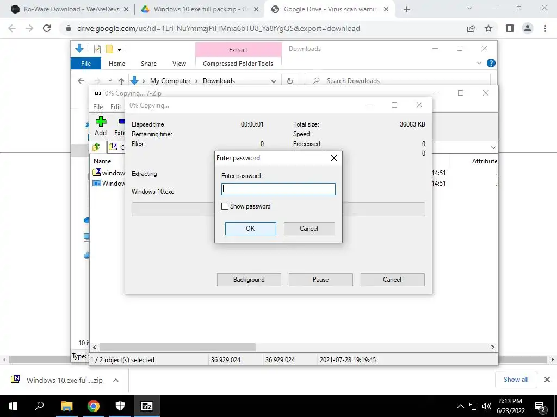Open the Customize Quick Access Toolbar dropdown
Viewport: 557px width, 417px height.
coord(119,49)
